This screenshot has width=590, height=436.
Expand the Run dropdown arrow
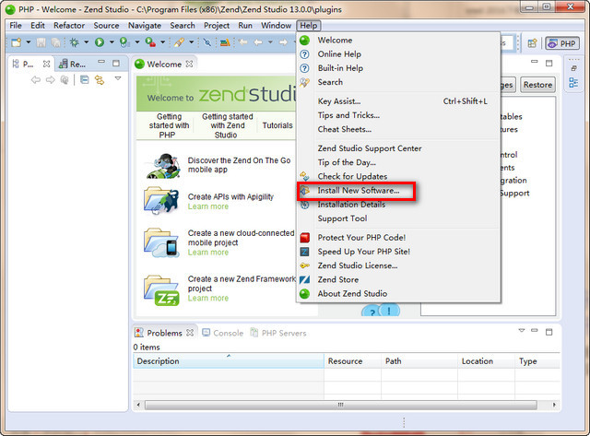pyautogui.click(x=112, y=42)
